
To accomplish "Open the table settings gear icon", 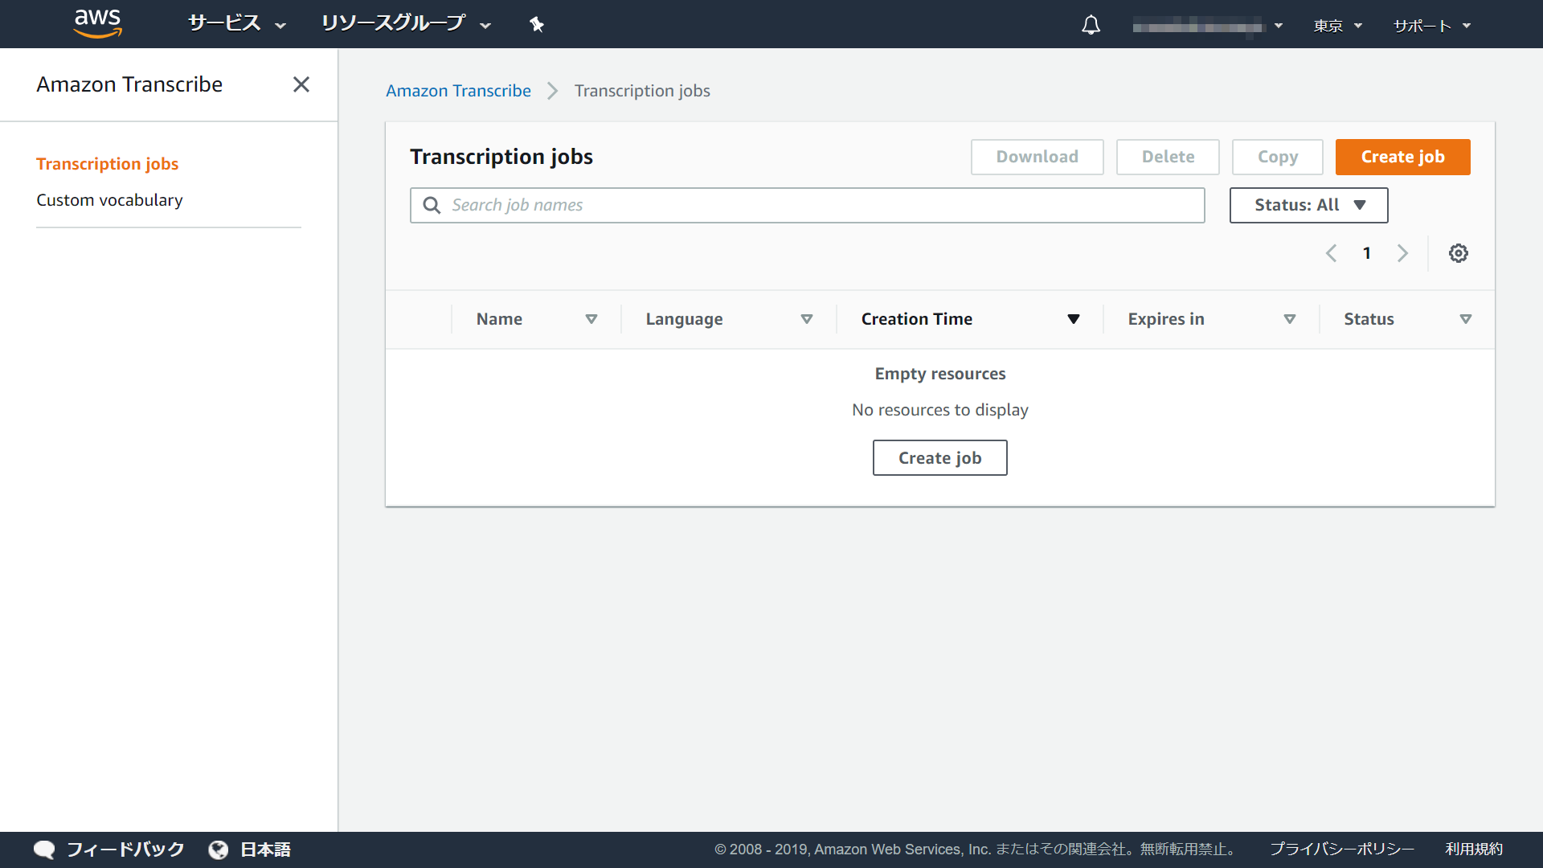I will pos(1458,253).
